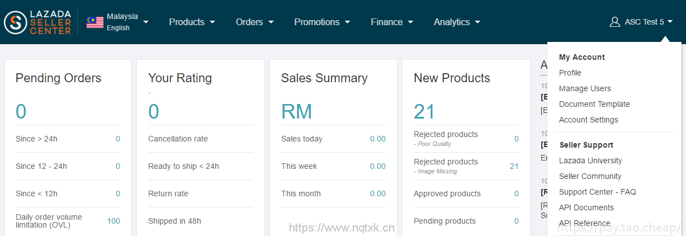The height and width of the screenshot is (236, 686).
Task: Open the Finance menu
Action: coord(392,22)
